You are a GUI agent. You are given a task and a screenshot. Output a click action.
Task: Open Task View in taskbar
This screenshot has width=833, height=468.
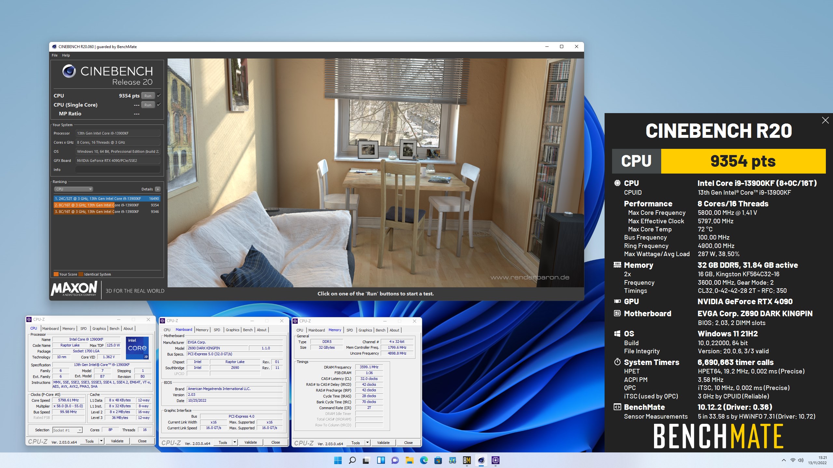(366, 460)
